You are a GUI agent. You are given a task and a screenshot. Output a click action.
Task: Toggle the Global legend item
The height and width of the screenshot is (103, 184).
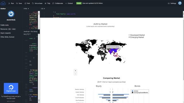[x=135, y=91]
